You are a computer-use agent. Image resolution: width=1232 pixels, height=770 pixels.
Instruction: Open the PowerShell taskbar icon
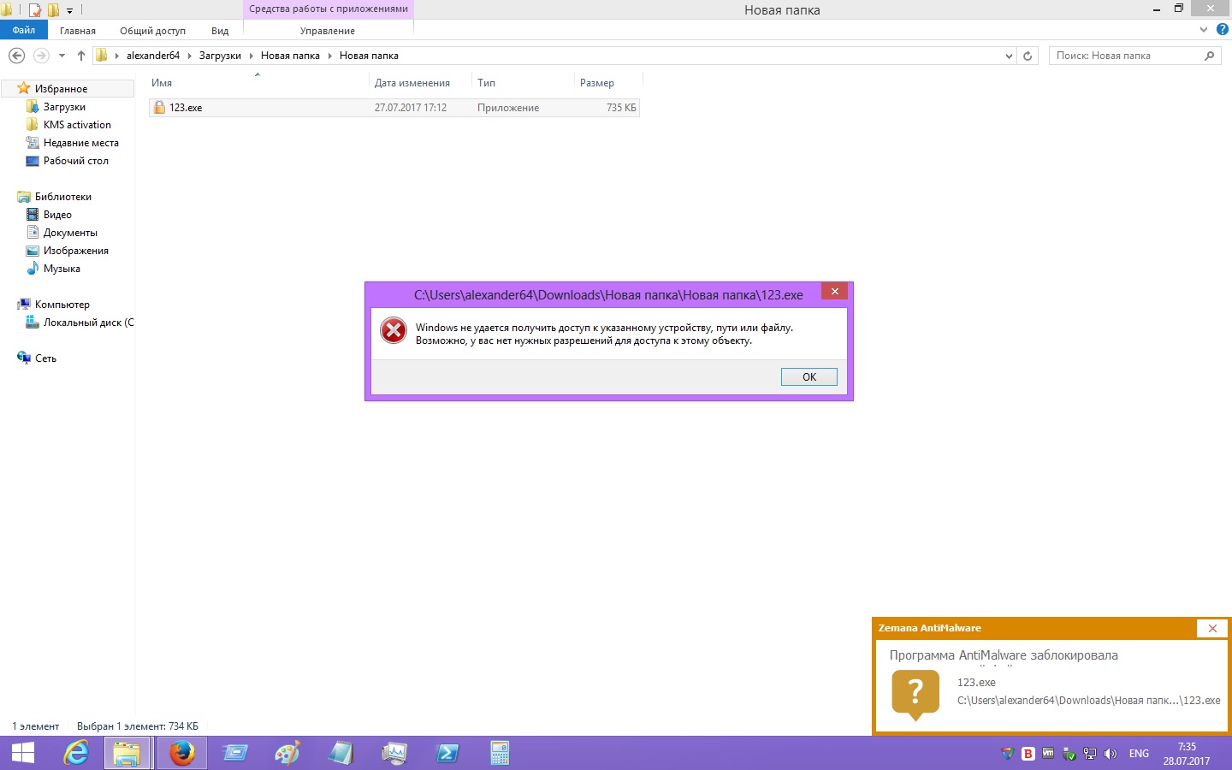point(447,754)
